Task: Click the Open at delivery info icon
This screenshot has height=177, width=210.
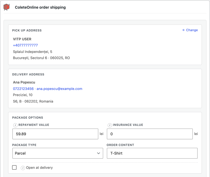Action: point(23,168)
